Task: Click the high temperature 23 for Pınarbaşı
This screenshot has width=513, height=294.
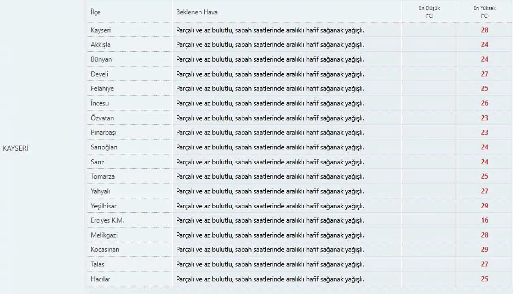Action: 485,133
